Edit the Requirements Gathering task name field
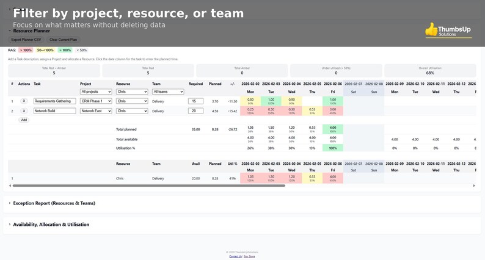 [x=55, y=101]
